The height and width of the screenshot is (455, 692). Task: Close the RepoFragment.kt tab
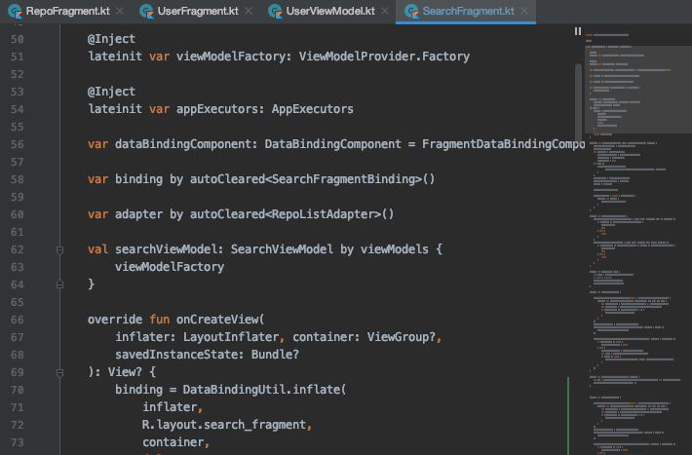[x=118, y=11]
